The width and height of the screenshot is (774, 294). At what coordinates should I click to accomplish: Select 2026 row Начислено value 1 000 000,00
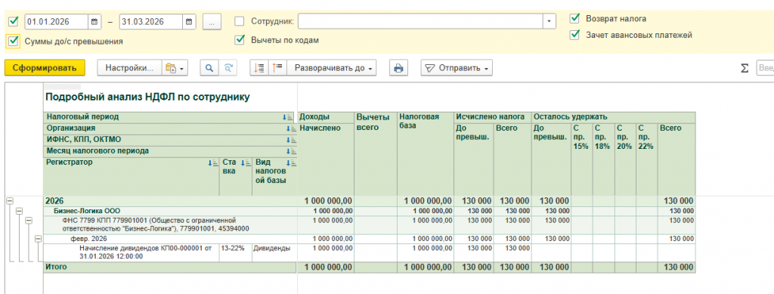326,201
